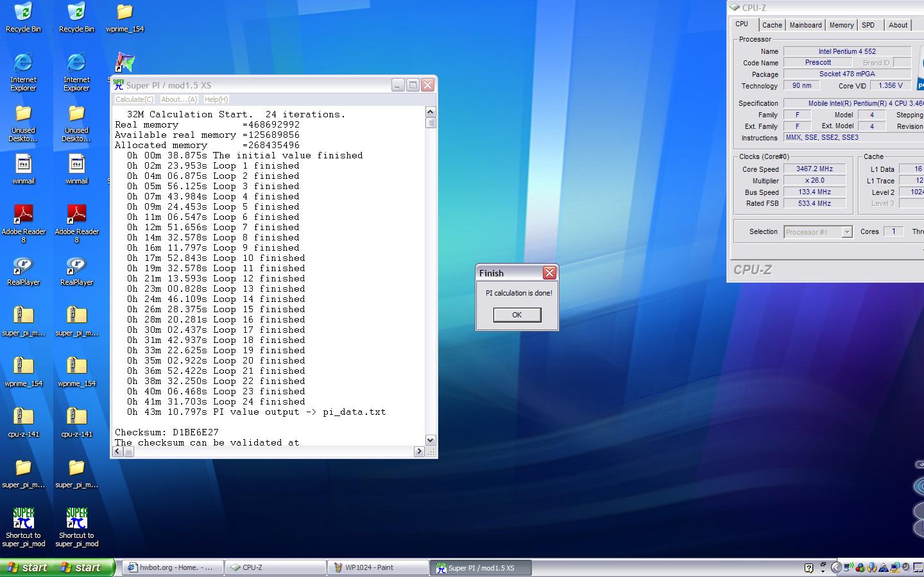The height and width of the screenshot is (577, 924).
Task: Bring up WP1024 - Paint from taskbar
Action: (379, 567)
